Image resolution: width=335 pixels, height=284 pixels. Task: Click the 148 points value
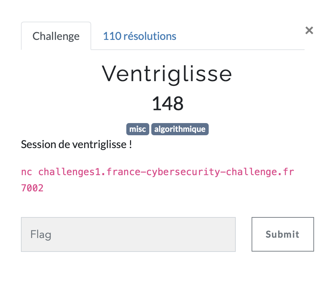pyautogui.click(x=167, y=103)
